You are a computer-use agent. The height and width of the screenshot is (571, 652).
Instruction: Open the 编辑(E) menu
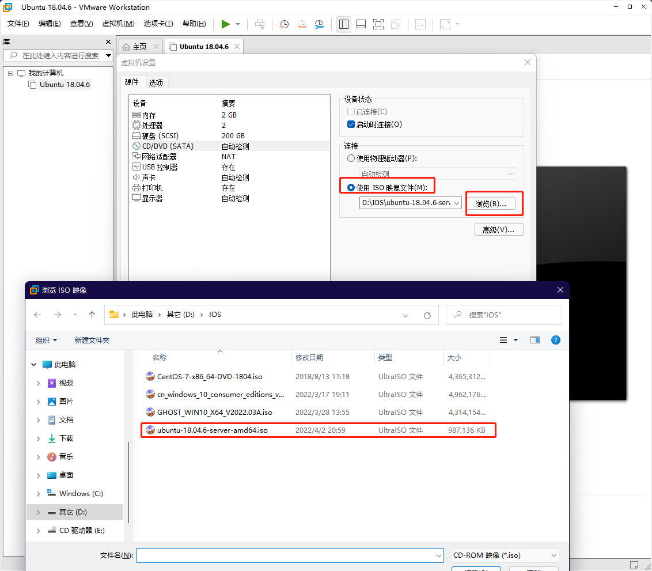click(x=50, y=24)
